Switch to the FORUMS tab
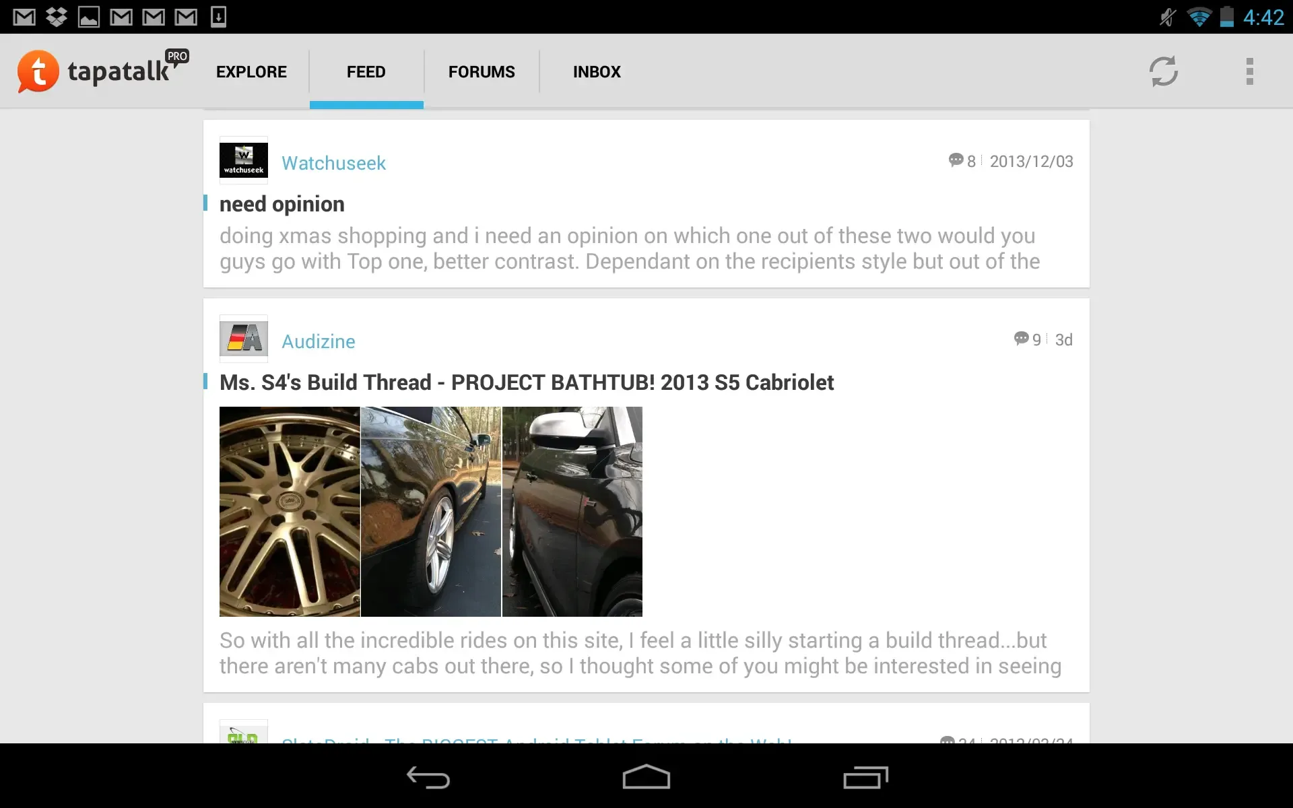Image resolution: width=1293 pixels, height=808 pixels. point(482,72)
